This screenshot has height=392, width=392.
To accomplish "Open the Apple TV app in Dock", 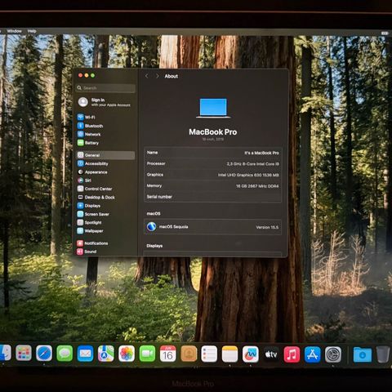I will click(x=271, y=354).
